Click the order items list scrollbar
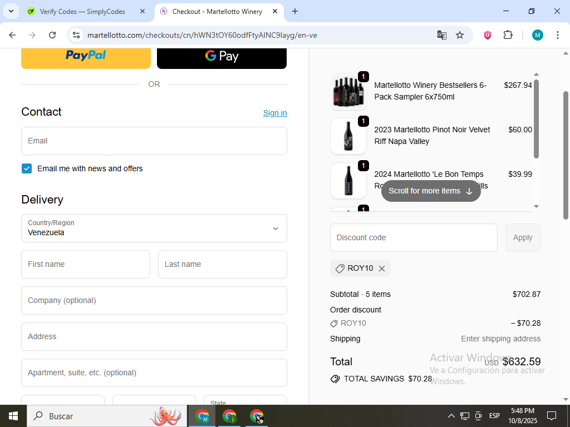The width and height of the screenshot is (570, 427). [x=536, y=120]
